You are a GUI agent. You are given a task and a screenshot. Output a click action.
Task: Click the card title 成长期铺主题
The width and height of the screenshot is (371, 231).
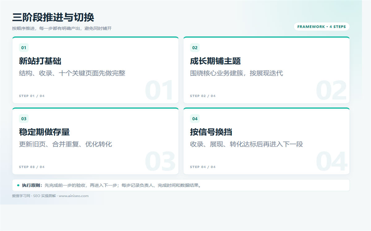tap(215, 61)
